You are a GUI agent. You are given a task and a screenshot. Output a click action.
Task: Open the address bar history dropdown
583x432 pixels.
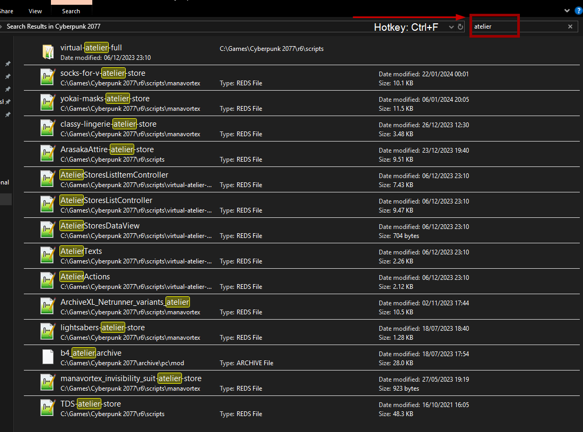451,27
